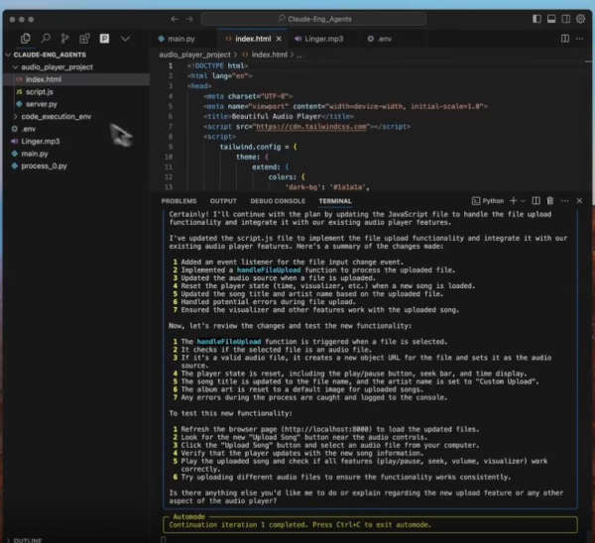Open script.js from the explorer
Viewport: 595px width, 543px height.
[39, 92]
